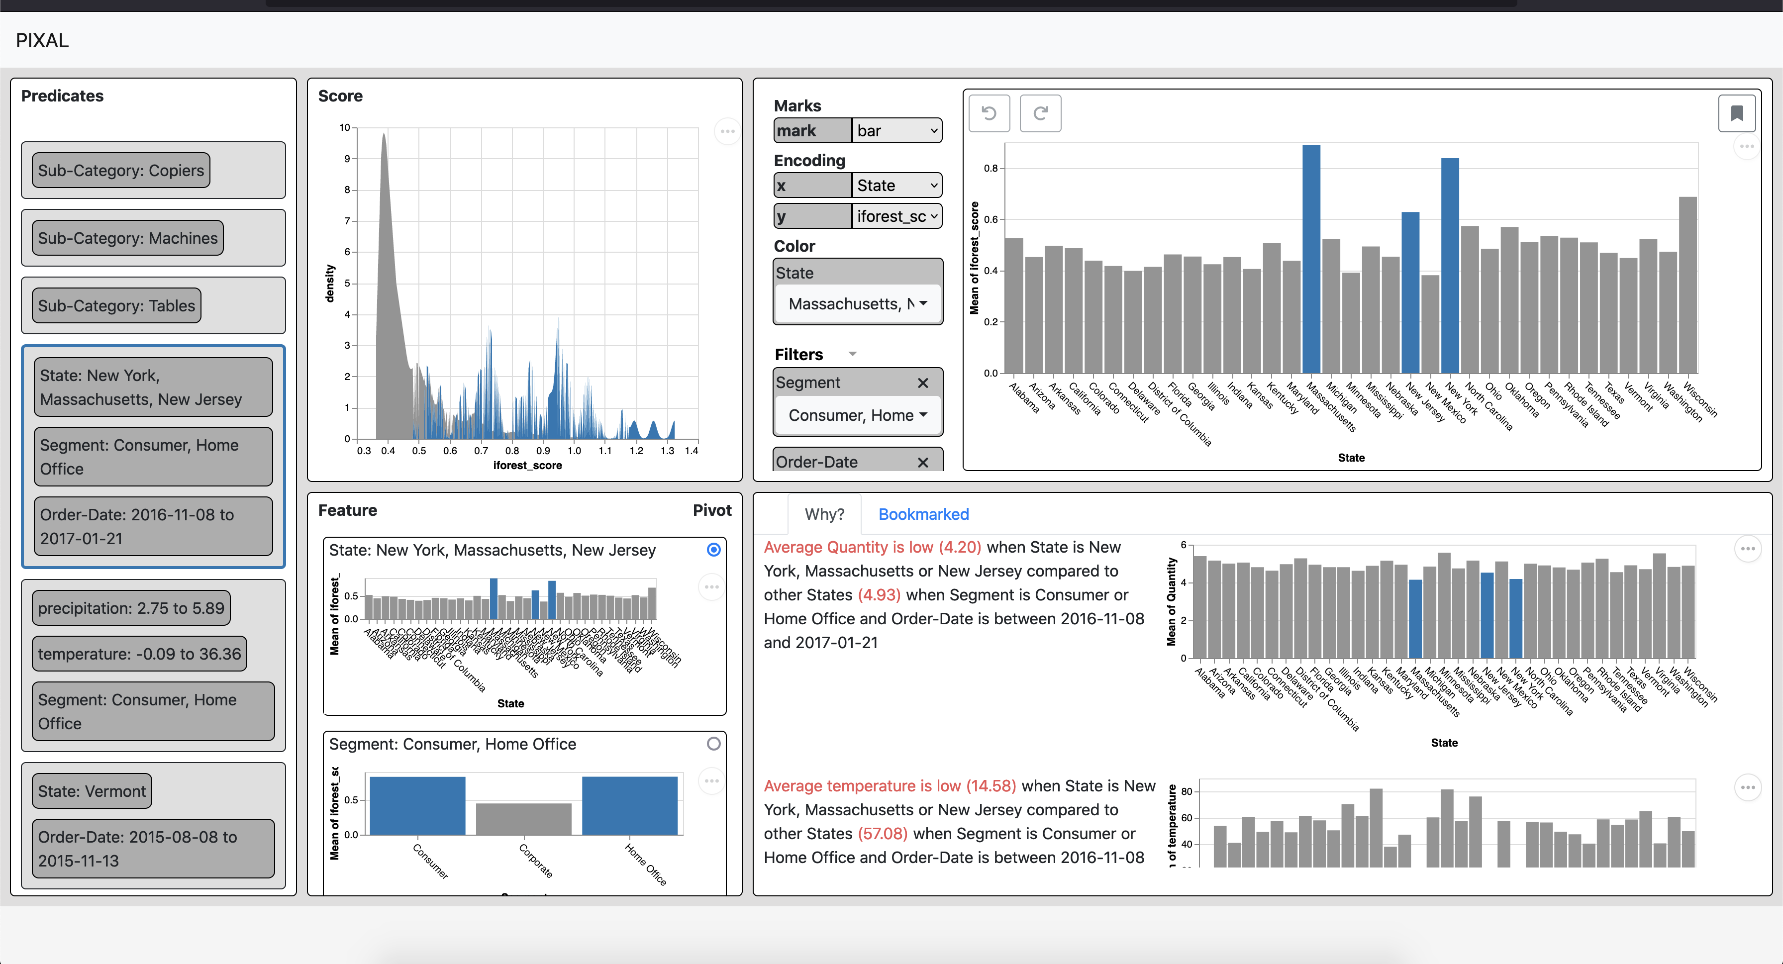The image size is (1783, 964).
Task: Open main State chart ellipsis menu
Action: (1746, 146)
